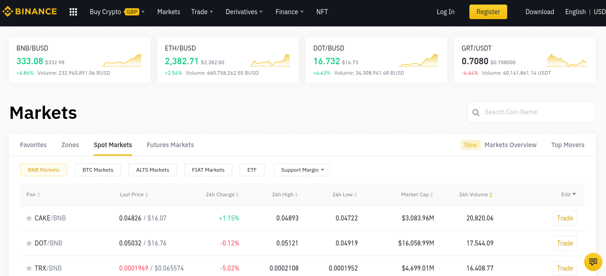Click the Register button
Image resolution: width=606 pixels, height=276 pixels.
point(488,12)
